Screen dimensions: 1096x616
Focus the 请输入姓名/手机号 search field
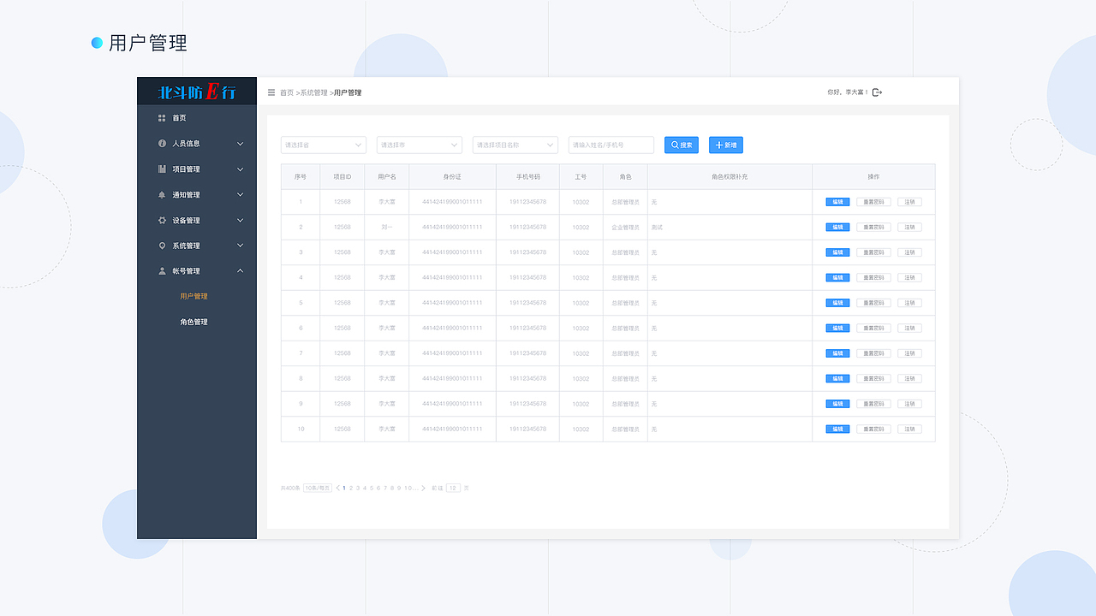(611, 145)
